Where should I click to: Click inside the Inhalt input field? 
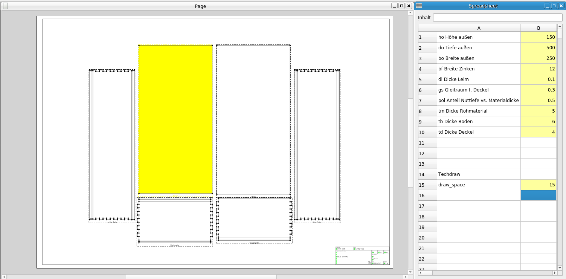497,18
